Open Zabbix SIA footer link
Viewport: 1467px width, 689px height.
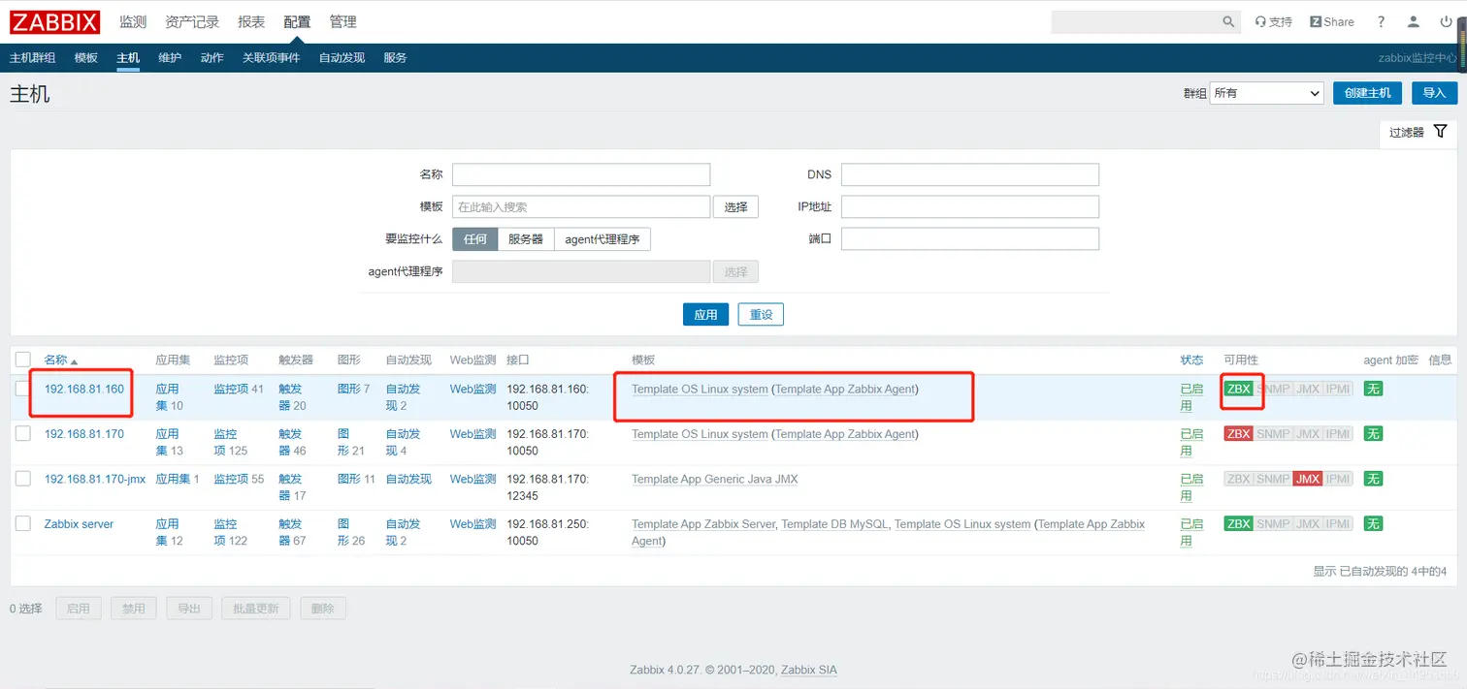coord(808,670)
